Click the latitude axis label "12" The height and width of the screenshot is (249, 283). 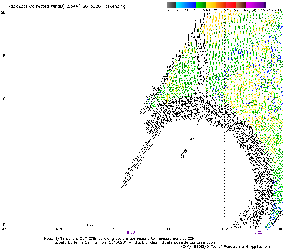pyautogui.click(x=3, y=183)
